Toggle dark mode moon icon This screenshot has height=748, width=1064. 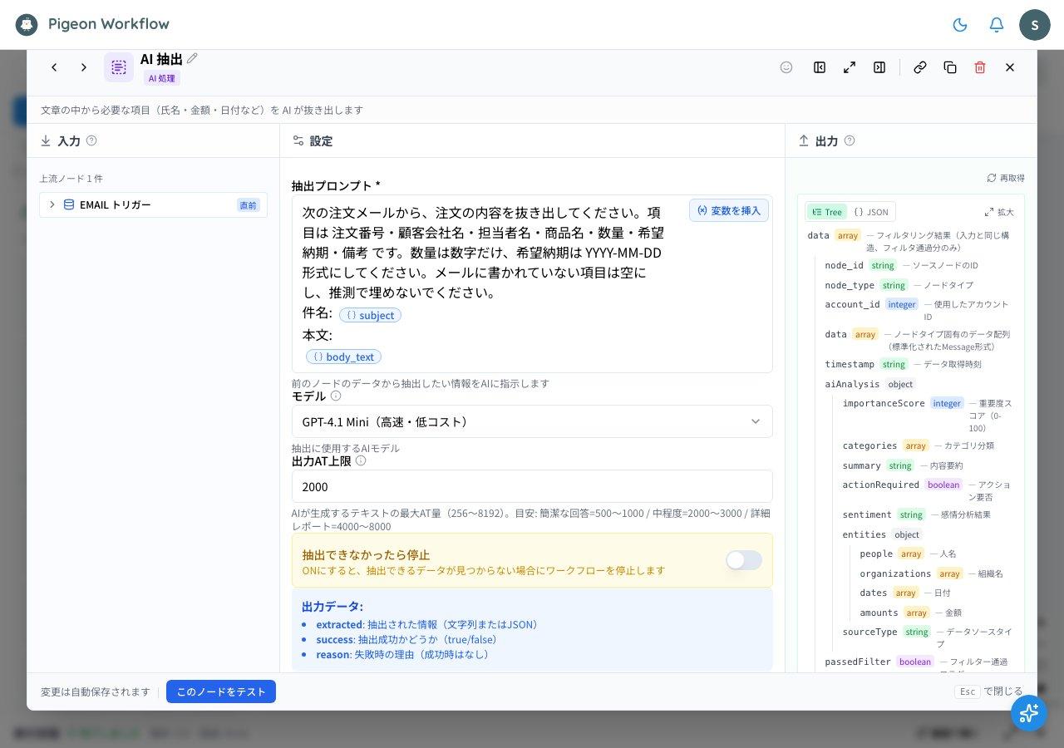960,25
